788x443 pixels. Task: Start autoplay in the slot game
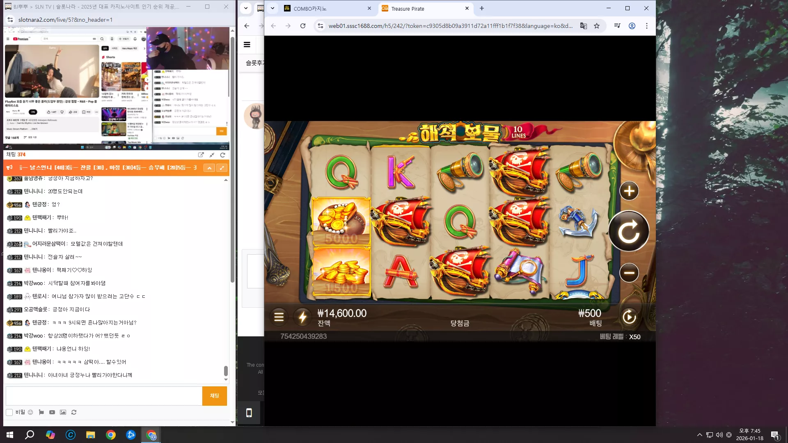(x=629, y=317)
